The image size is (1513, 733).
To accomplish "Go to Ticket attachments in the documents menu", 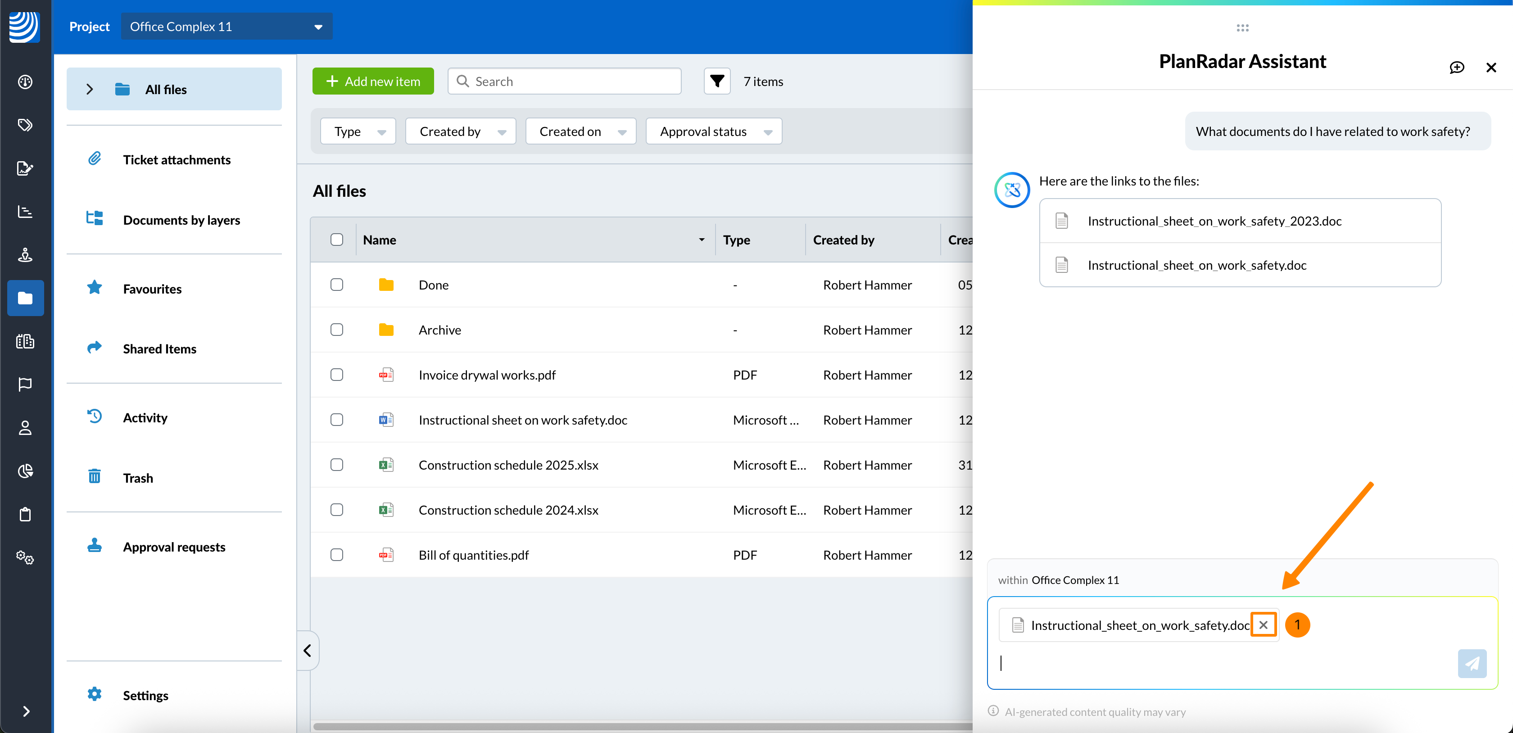I will (176, 160).
